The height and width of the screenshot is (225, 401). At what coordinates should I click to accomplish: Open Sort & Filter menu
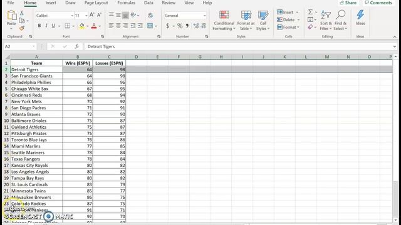(x=326, y=21)
